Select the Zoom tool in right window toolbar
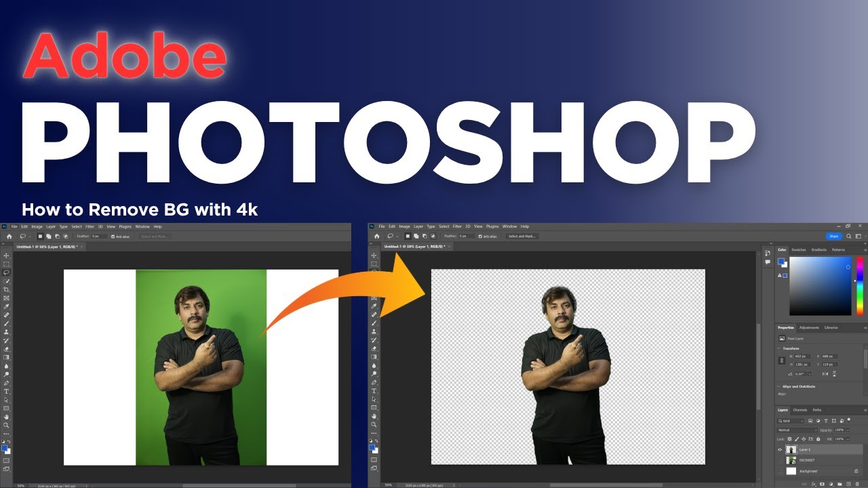Screen dimensions: 868x488 pos(374,425)
